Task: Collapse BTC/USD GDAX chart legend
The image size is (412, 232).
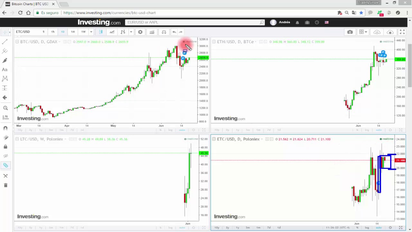Action: click(x=17, y=42)
